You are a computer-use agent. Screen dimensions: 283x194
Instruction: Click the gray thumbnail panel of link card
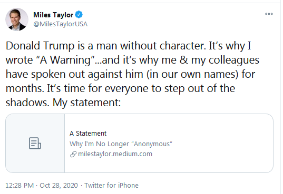[35, 143]
